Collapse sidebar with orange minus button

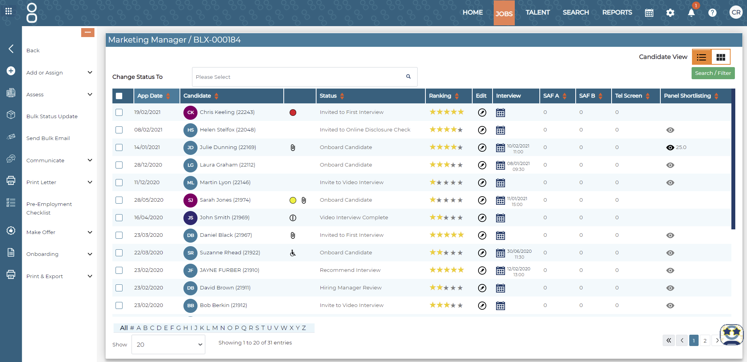coord(88,32)
